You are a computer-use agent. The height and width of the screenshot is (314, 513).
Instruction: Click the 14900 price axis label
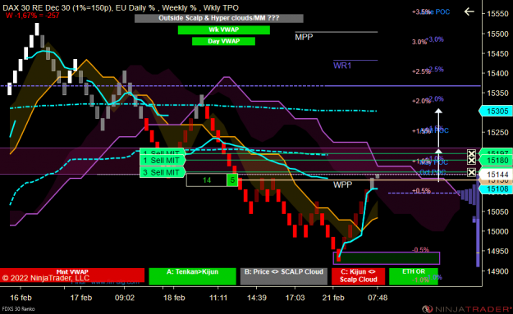497,271
